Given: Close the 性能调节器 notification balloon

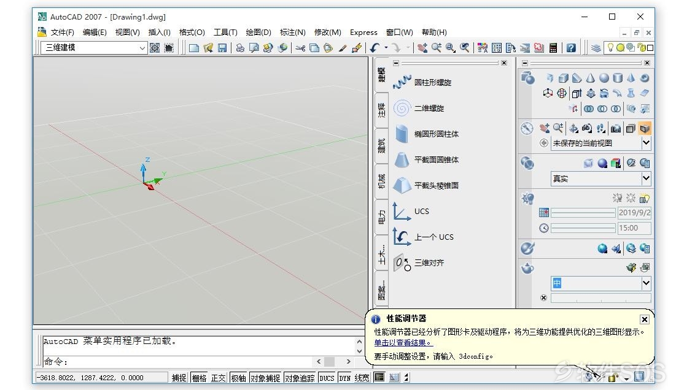Looking at the screenshot, I should [644, 319].
